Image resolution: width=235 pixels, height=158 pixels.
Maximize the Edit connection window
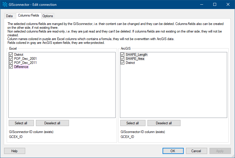click(215, 5)
